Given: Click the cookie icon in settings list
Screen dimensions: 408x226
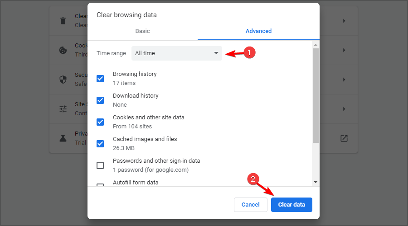Looking at the screenshot, I should [63, 50].
